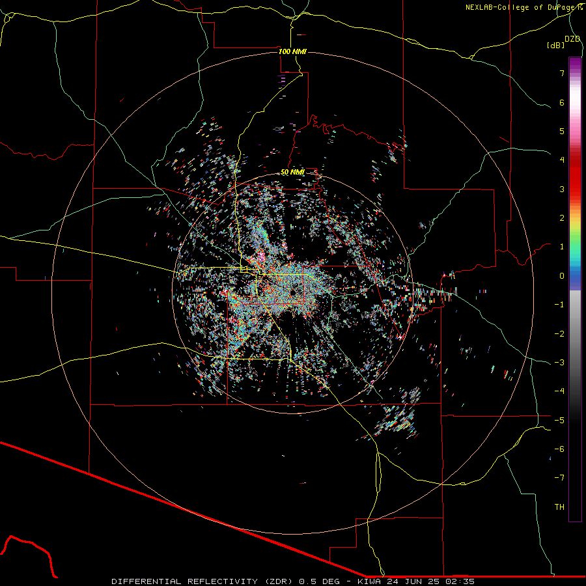Click the black radar site dot at center
This screenshot has width=586, height=586.
tap(292, 292)
